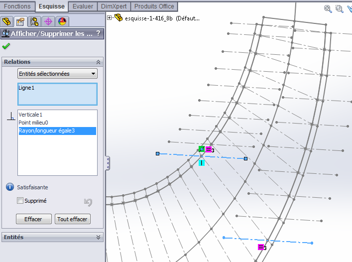The image size is (352, 262).
Task: Click the Zoom to area icon
Action: 339,9
